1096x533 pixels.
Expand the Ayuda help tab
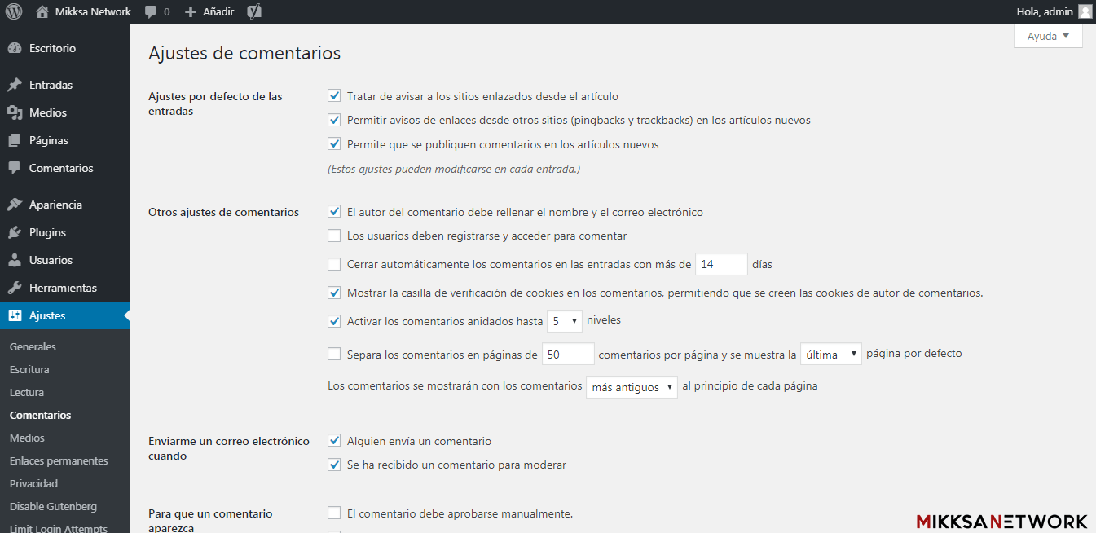coord(1048,36)
